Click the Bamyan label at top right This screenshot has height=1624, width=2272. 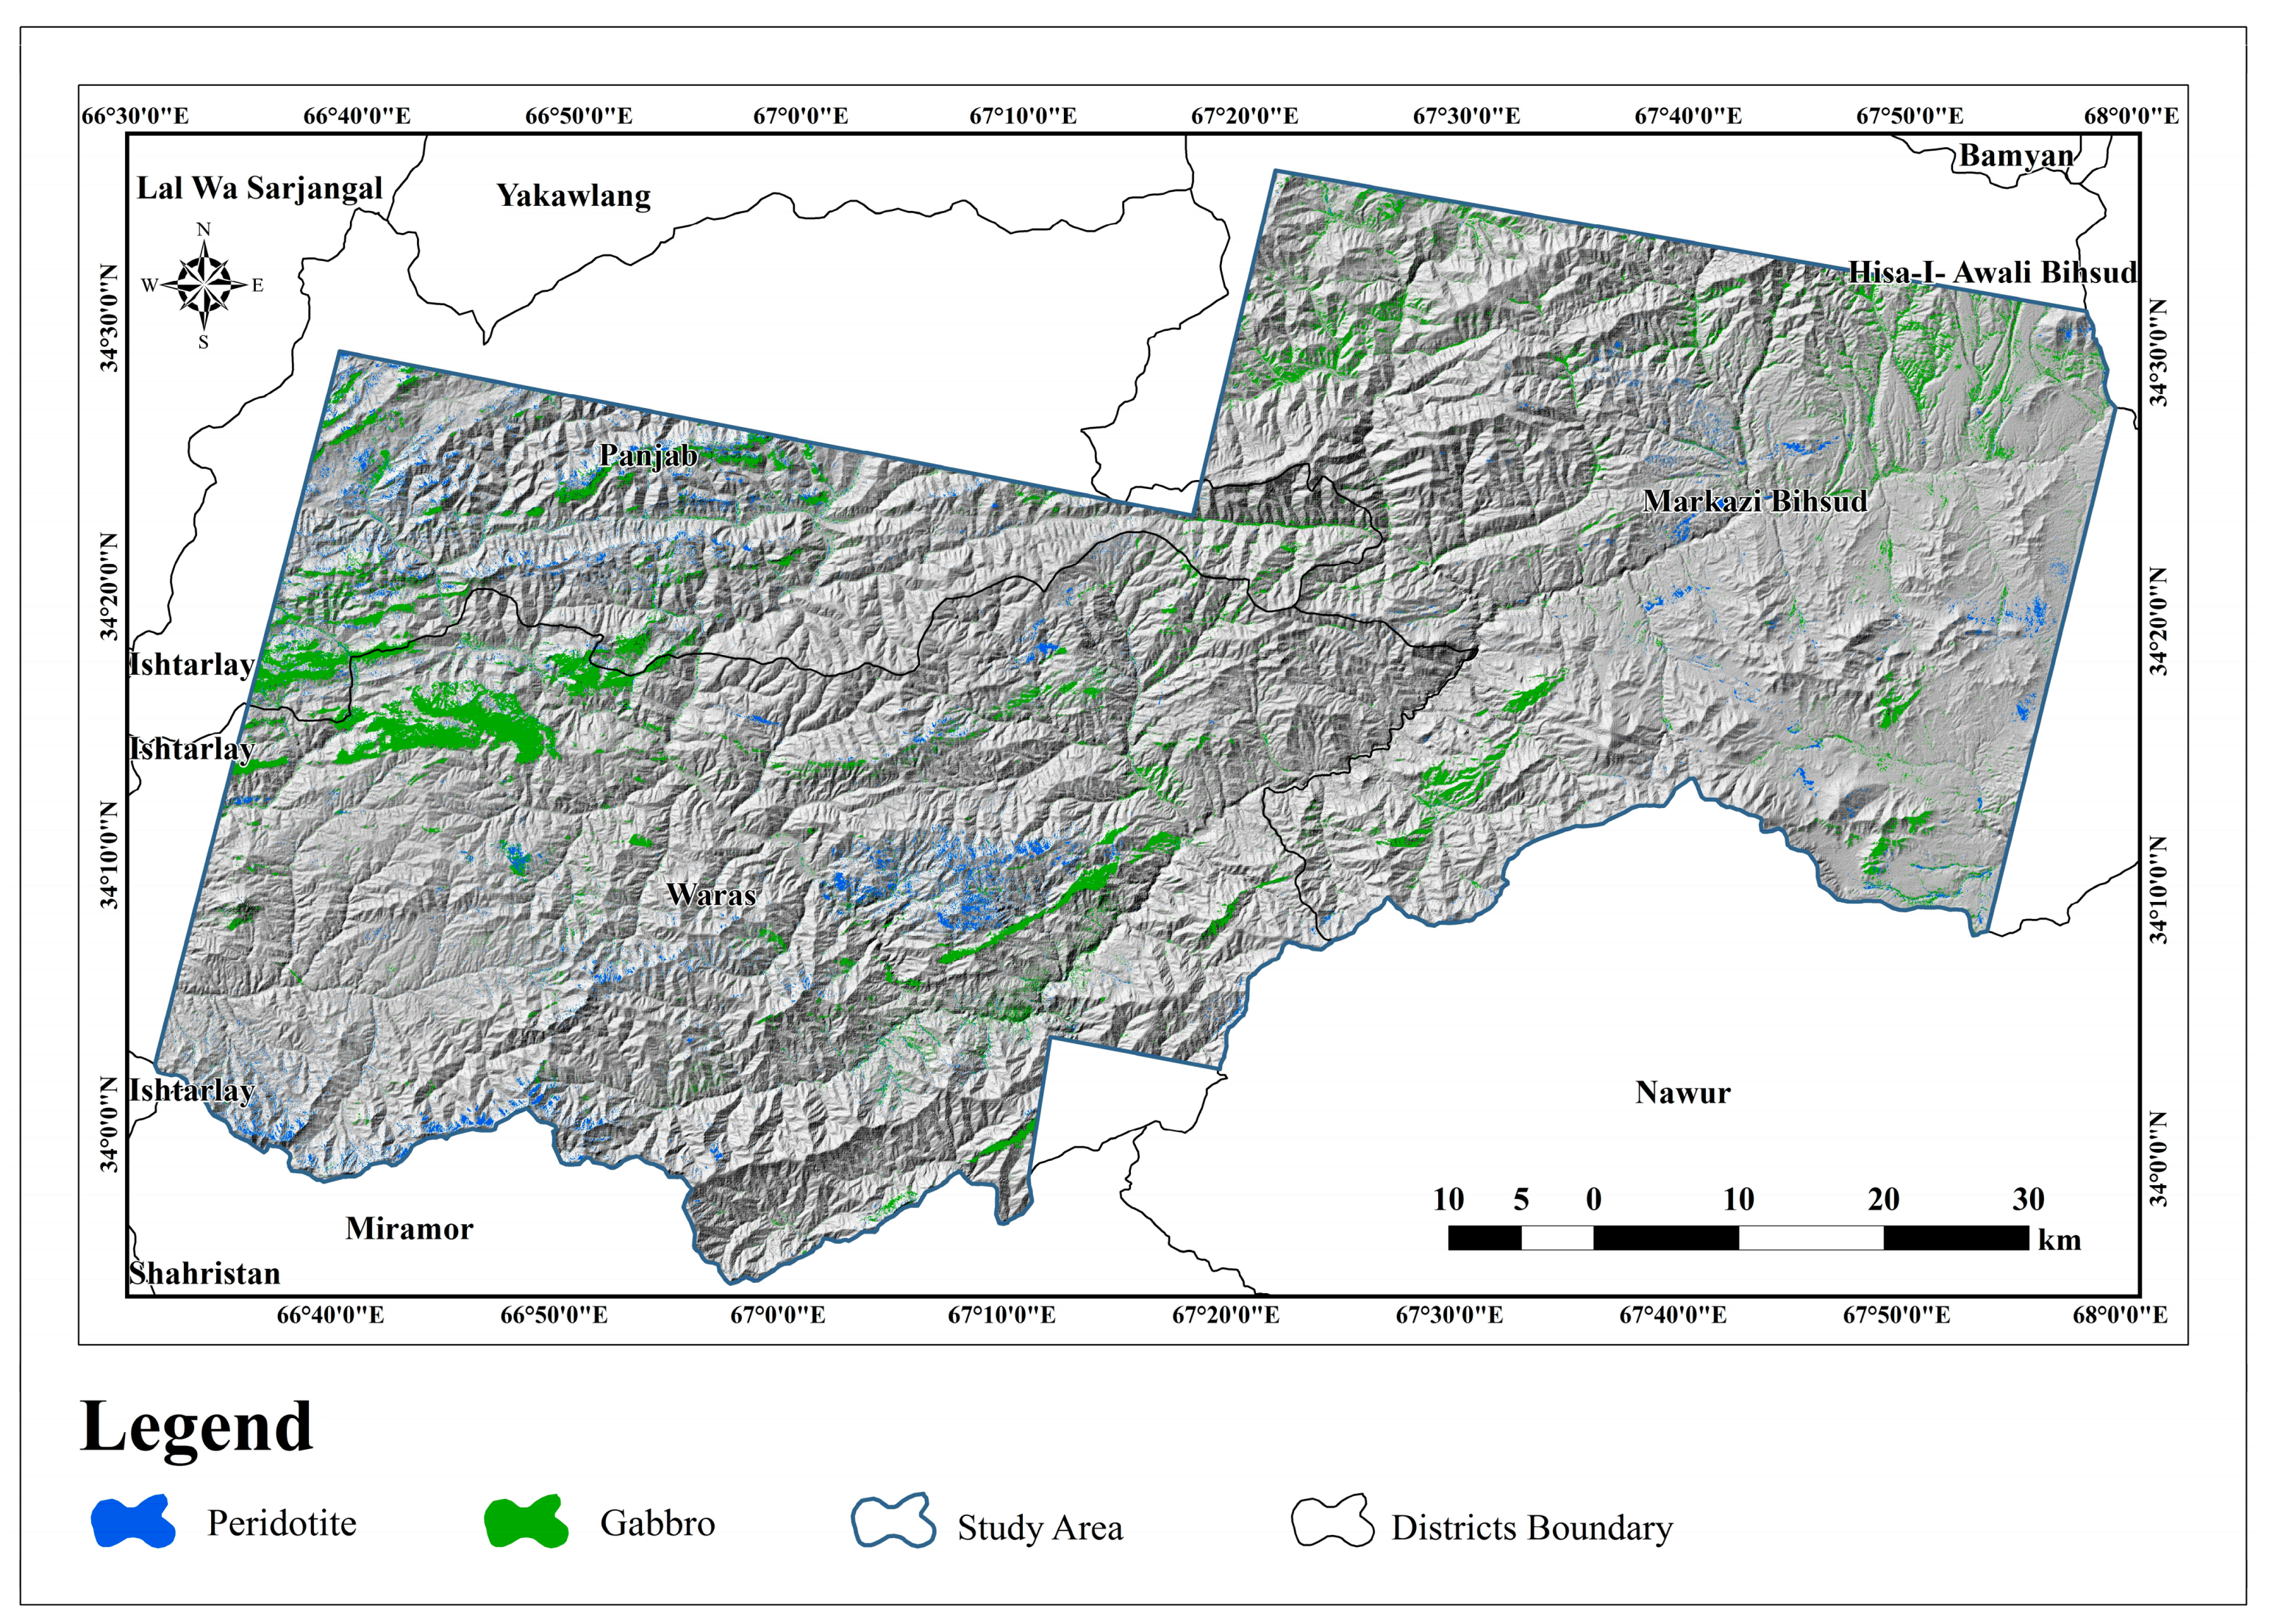click(2016, 156)
